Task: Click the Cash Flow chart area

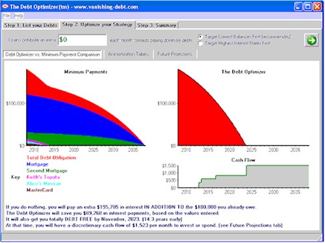Action: [243, 177]
